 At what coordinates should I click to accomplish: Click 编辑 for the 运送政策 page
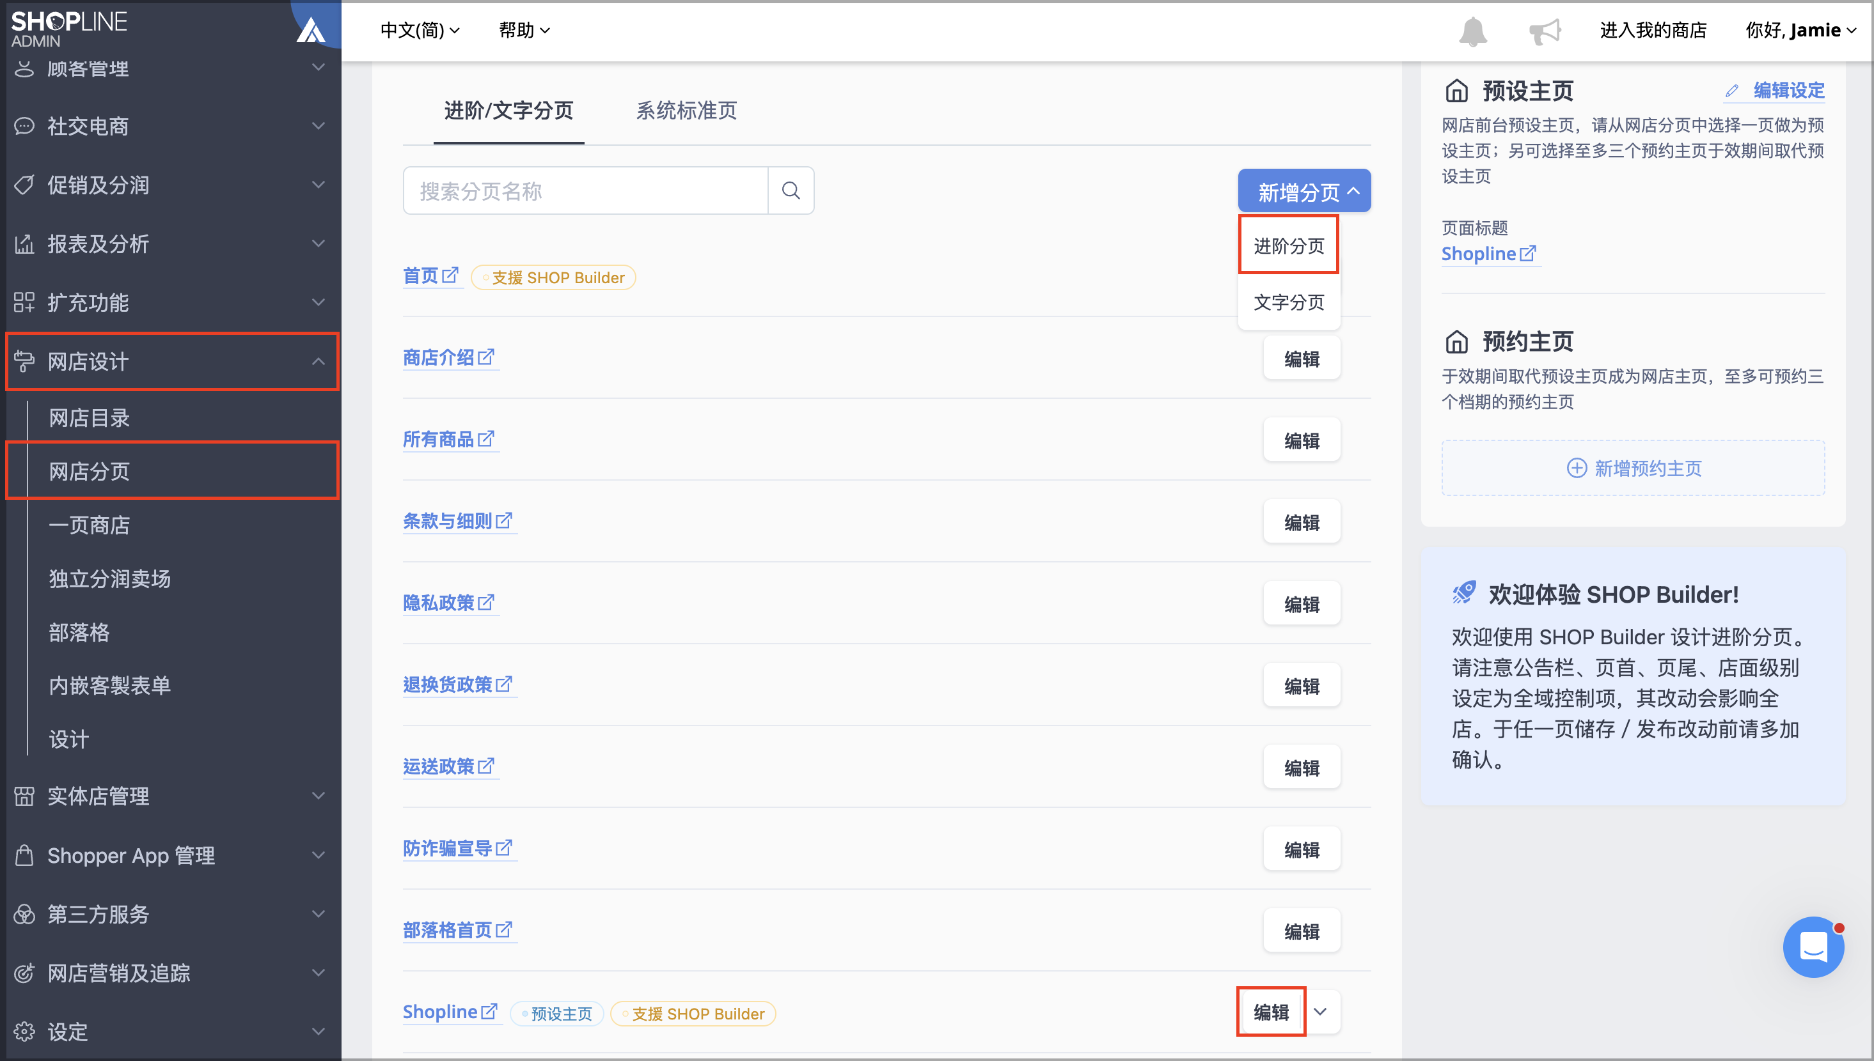(x=1302, y=768)
